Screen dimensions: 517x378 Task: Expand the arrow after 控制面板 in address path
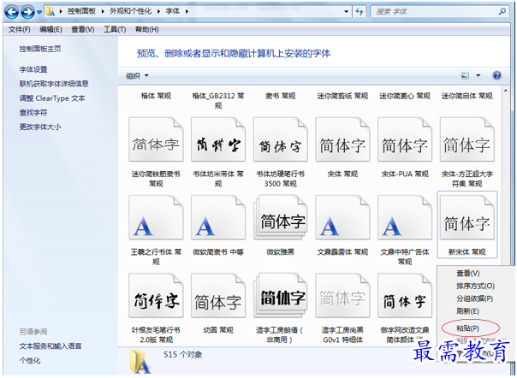[x=102, y=11]
